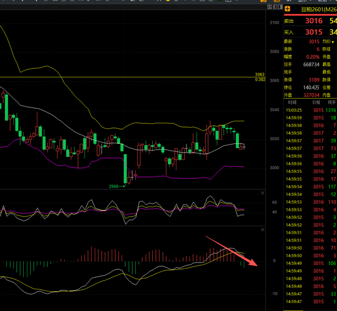Click the 时间 column header

[x=292, y=102]
